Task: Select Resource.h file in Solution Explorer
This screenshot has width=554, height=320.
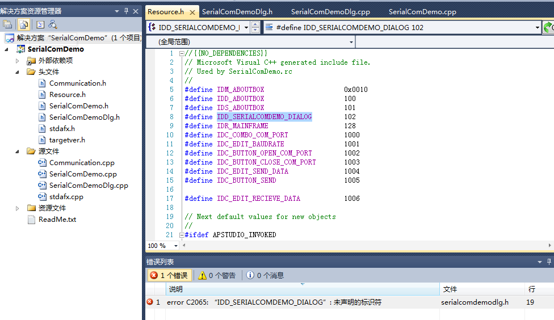Action: coord(67,95)
